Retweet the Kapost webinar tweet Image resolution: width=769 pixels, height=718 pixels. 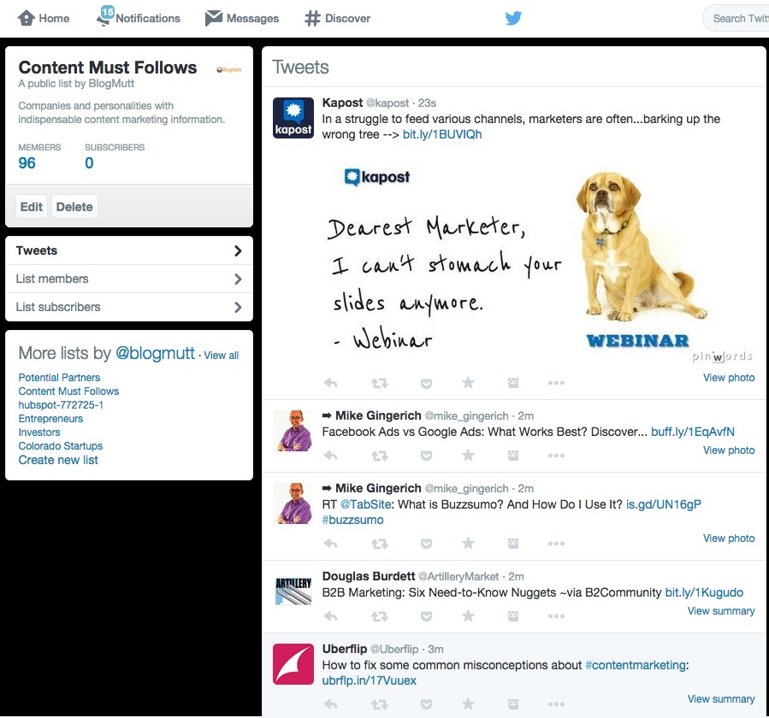coord(380,383)
